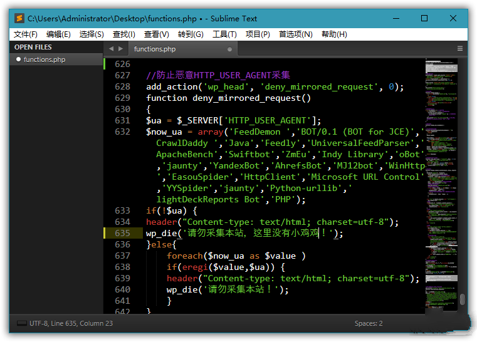
Task: Open the 文件(F) menu
Action: [26, 34]
